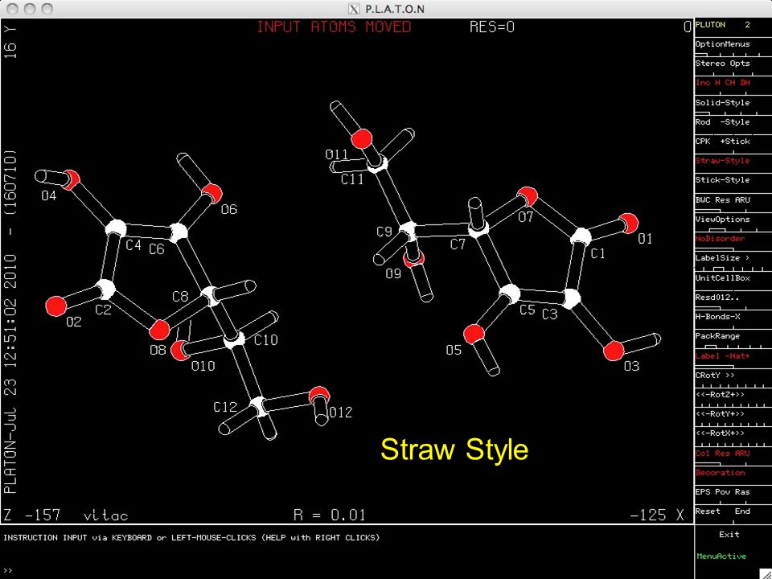
Task: Click atom label O10
Action: pyautogui.click(x=203, y=366)
